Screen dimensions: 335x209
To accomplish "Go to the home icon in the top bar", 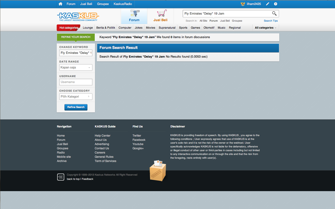I will (x=60, y=4).
